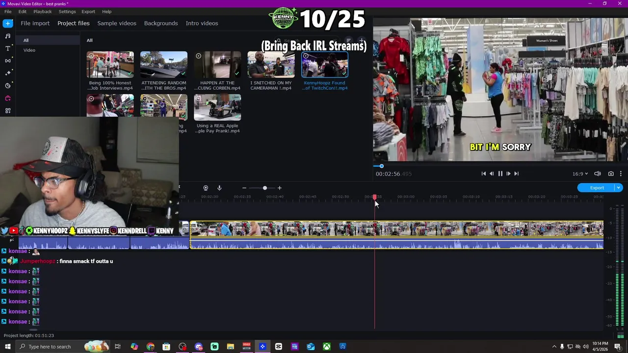Skip to the next clip
Image resolution: width=628 pixels, height=353 pixels.
516,174
